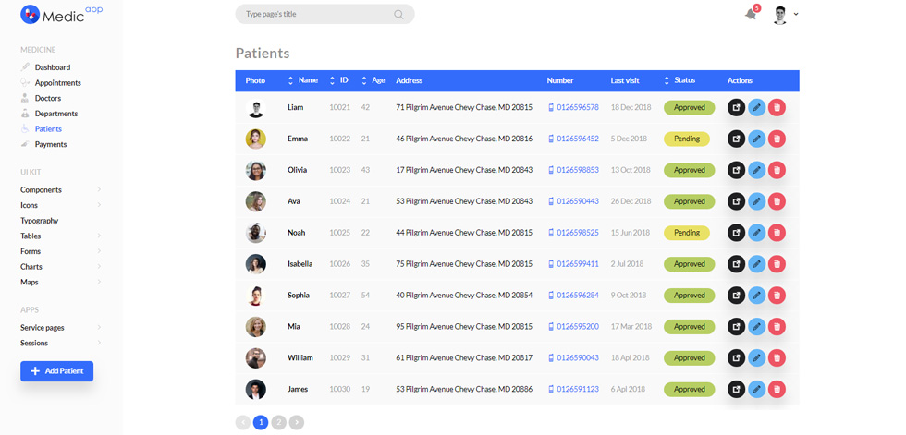Open Isabella's record with the view icon
The image size is (906, 435).
coord(736,263)
